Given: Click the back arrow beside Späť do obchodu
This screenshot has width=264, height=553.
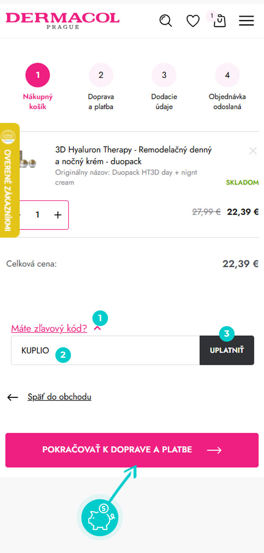Looking at the screenshot, I should click(x=13, y=397).
